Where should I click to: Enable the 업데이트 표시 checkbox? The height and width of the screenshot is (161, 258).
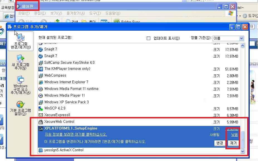click(x=149, y=38)
